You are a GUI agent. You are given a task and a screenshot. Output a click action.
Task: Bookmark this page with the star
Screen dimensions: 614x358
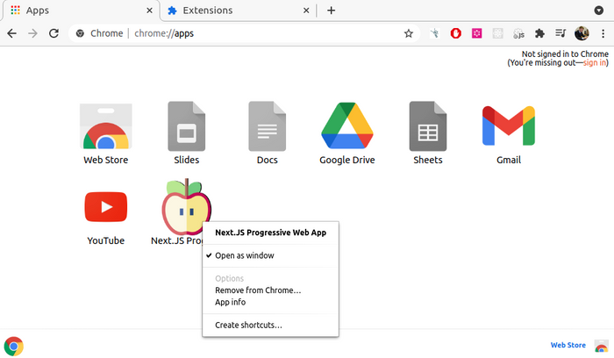click(x=409, y=33)
